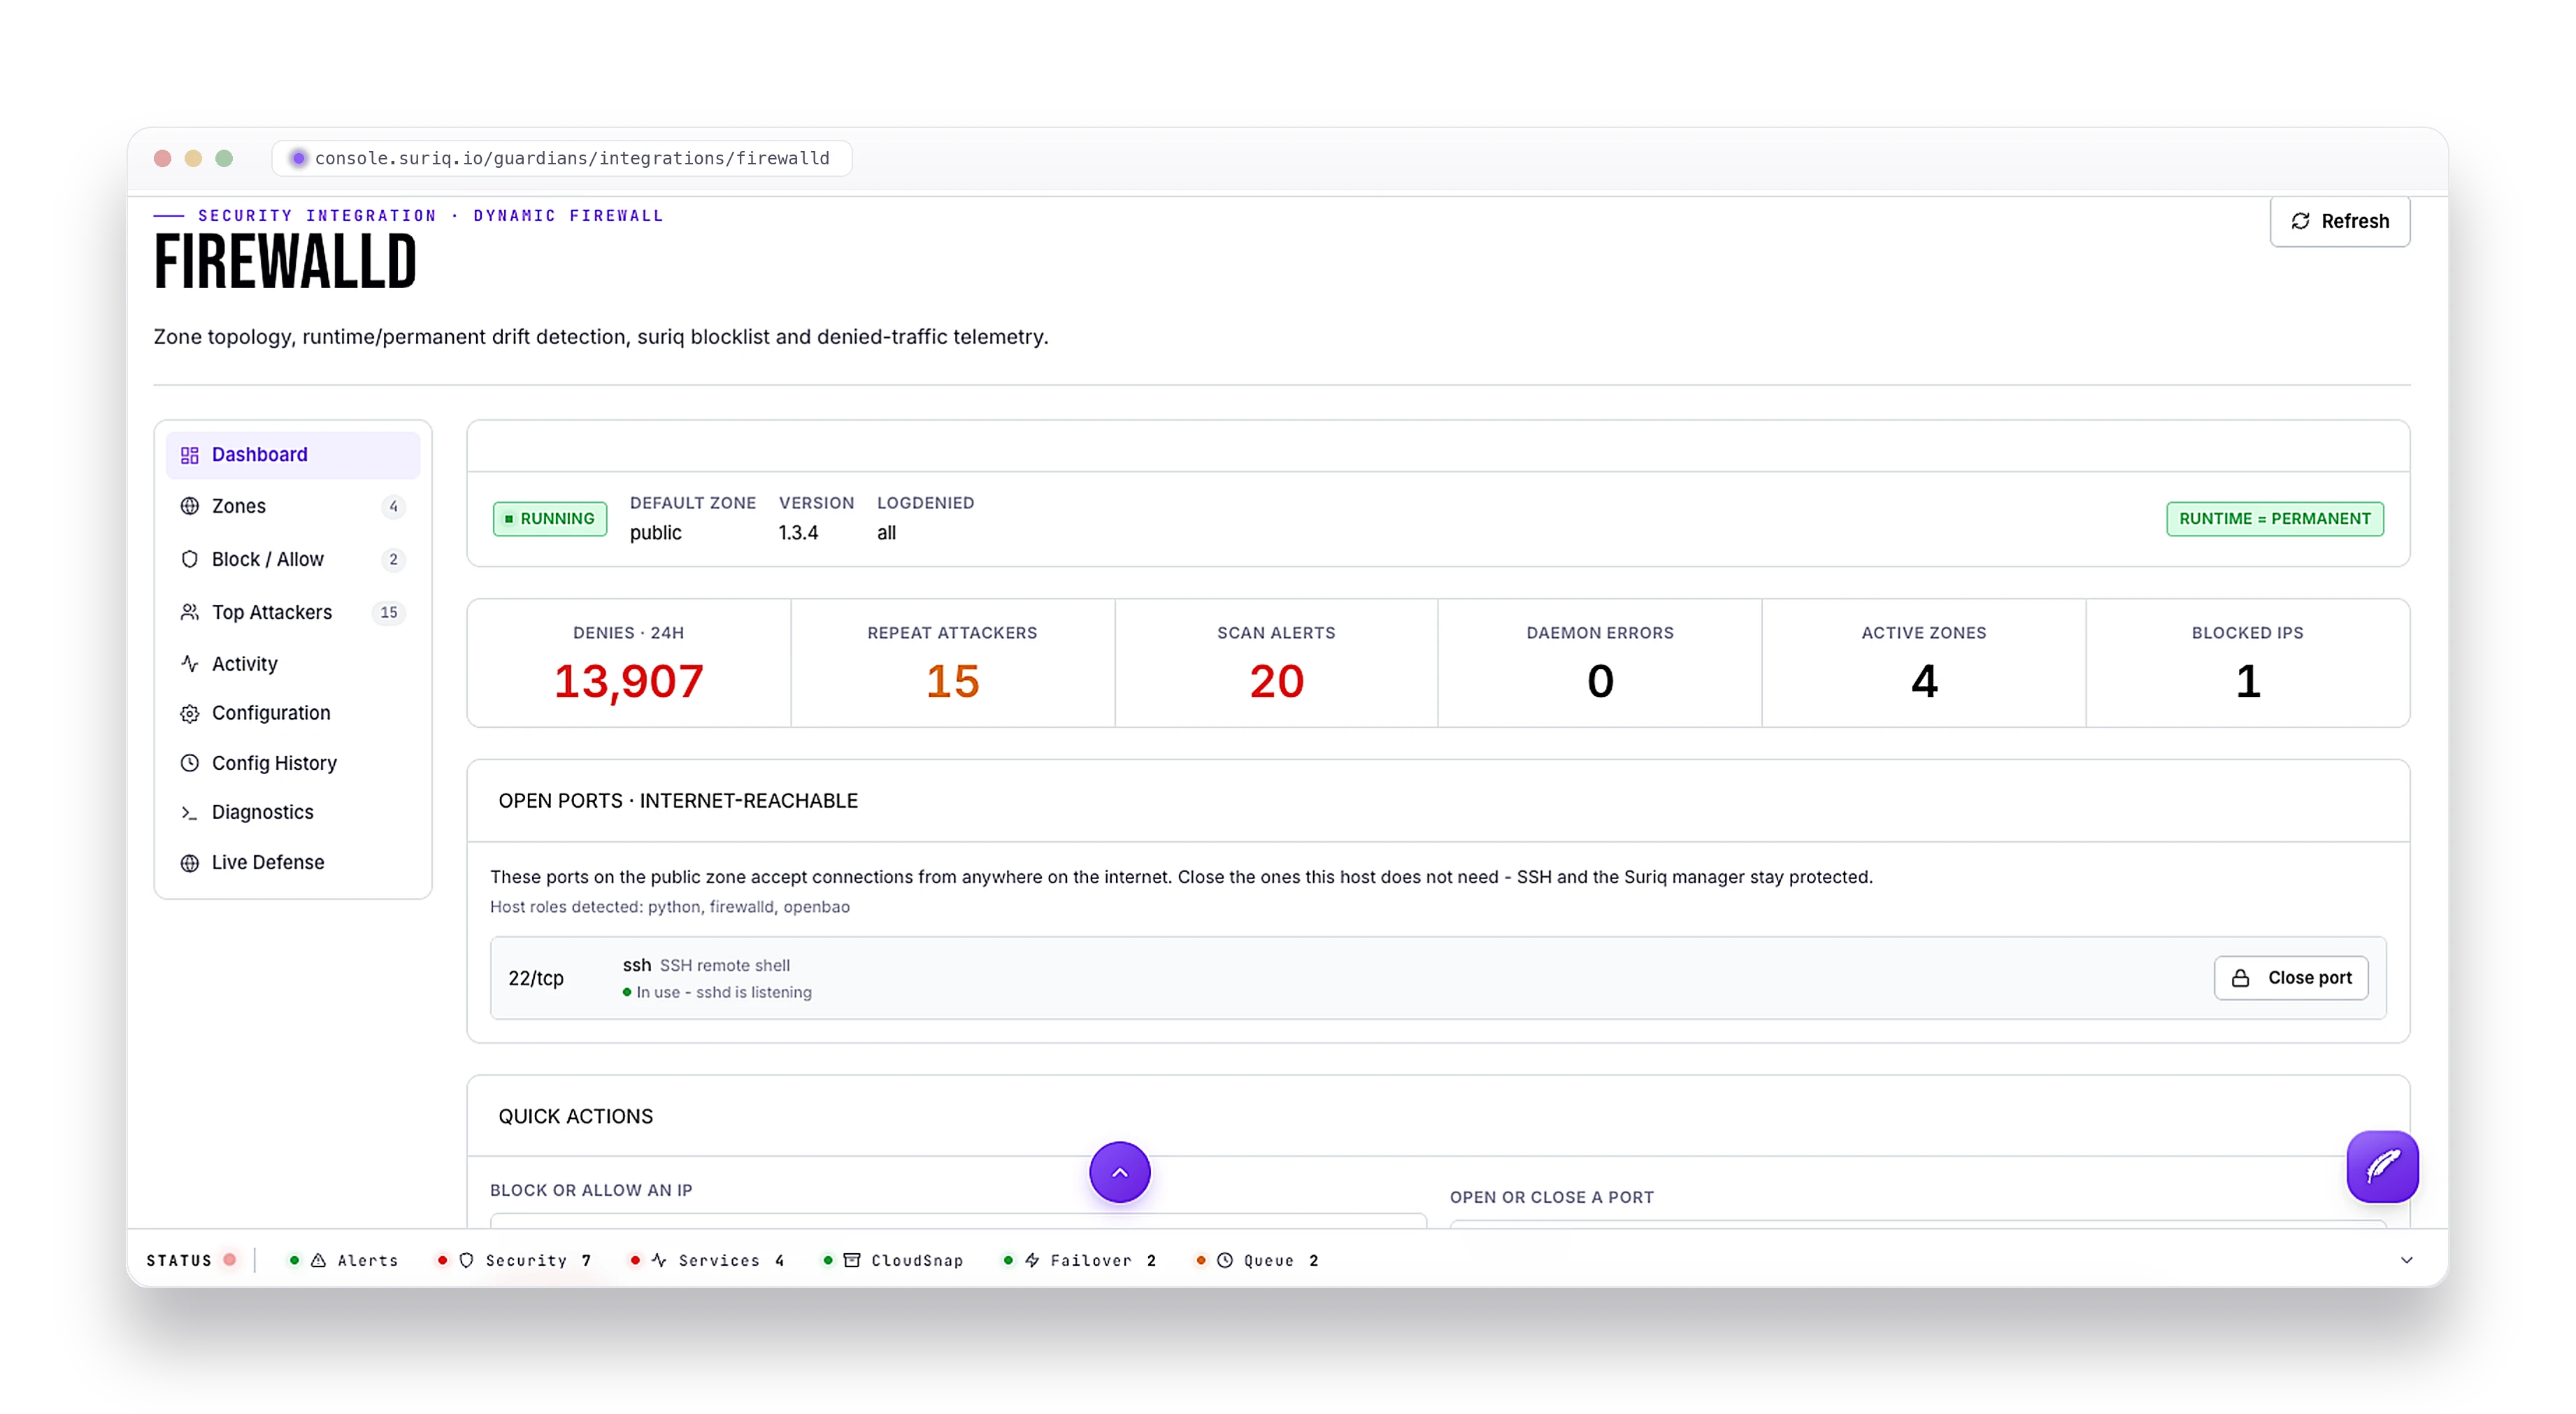The image size is (2576, 1414).
Task: Click the Block / Allow shield icon
Action: click(x=189, y=559)
